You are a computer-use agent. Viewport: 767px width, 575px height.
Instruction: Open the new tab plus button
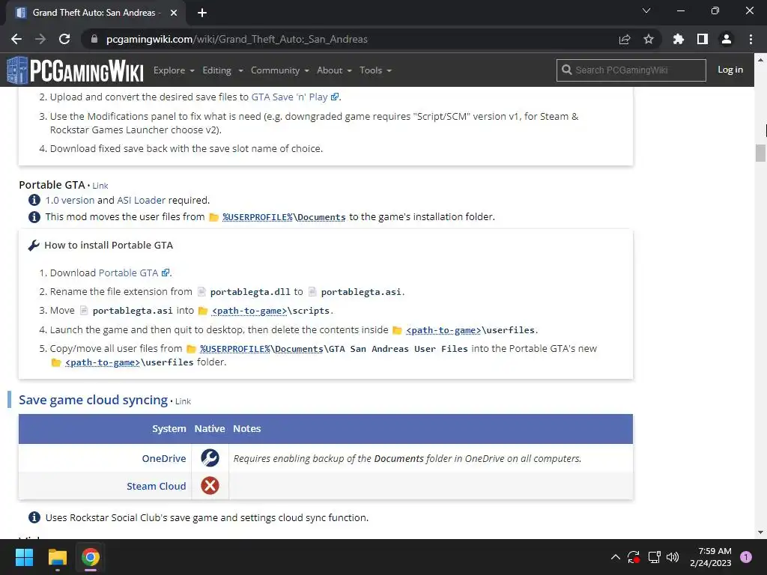[202, 13]
